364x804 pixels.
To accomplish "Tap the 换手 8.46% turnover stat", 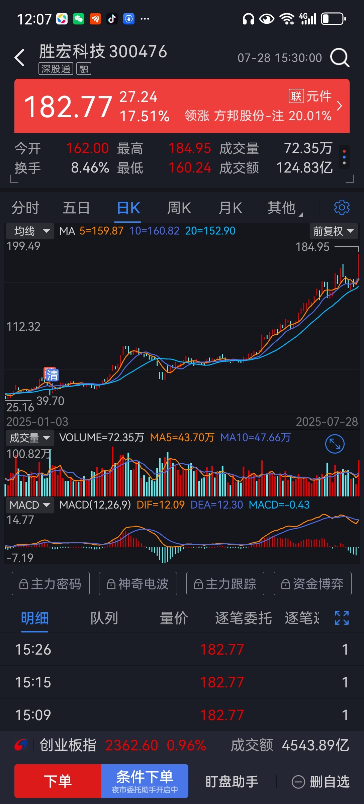I will 62,167.
